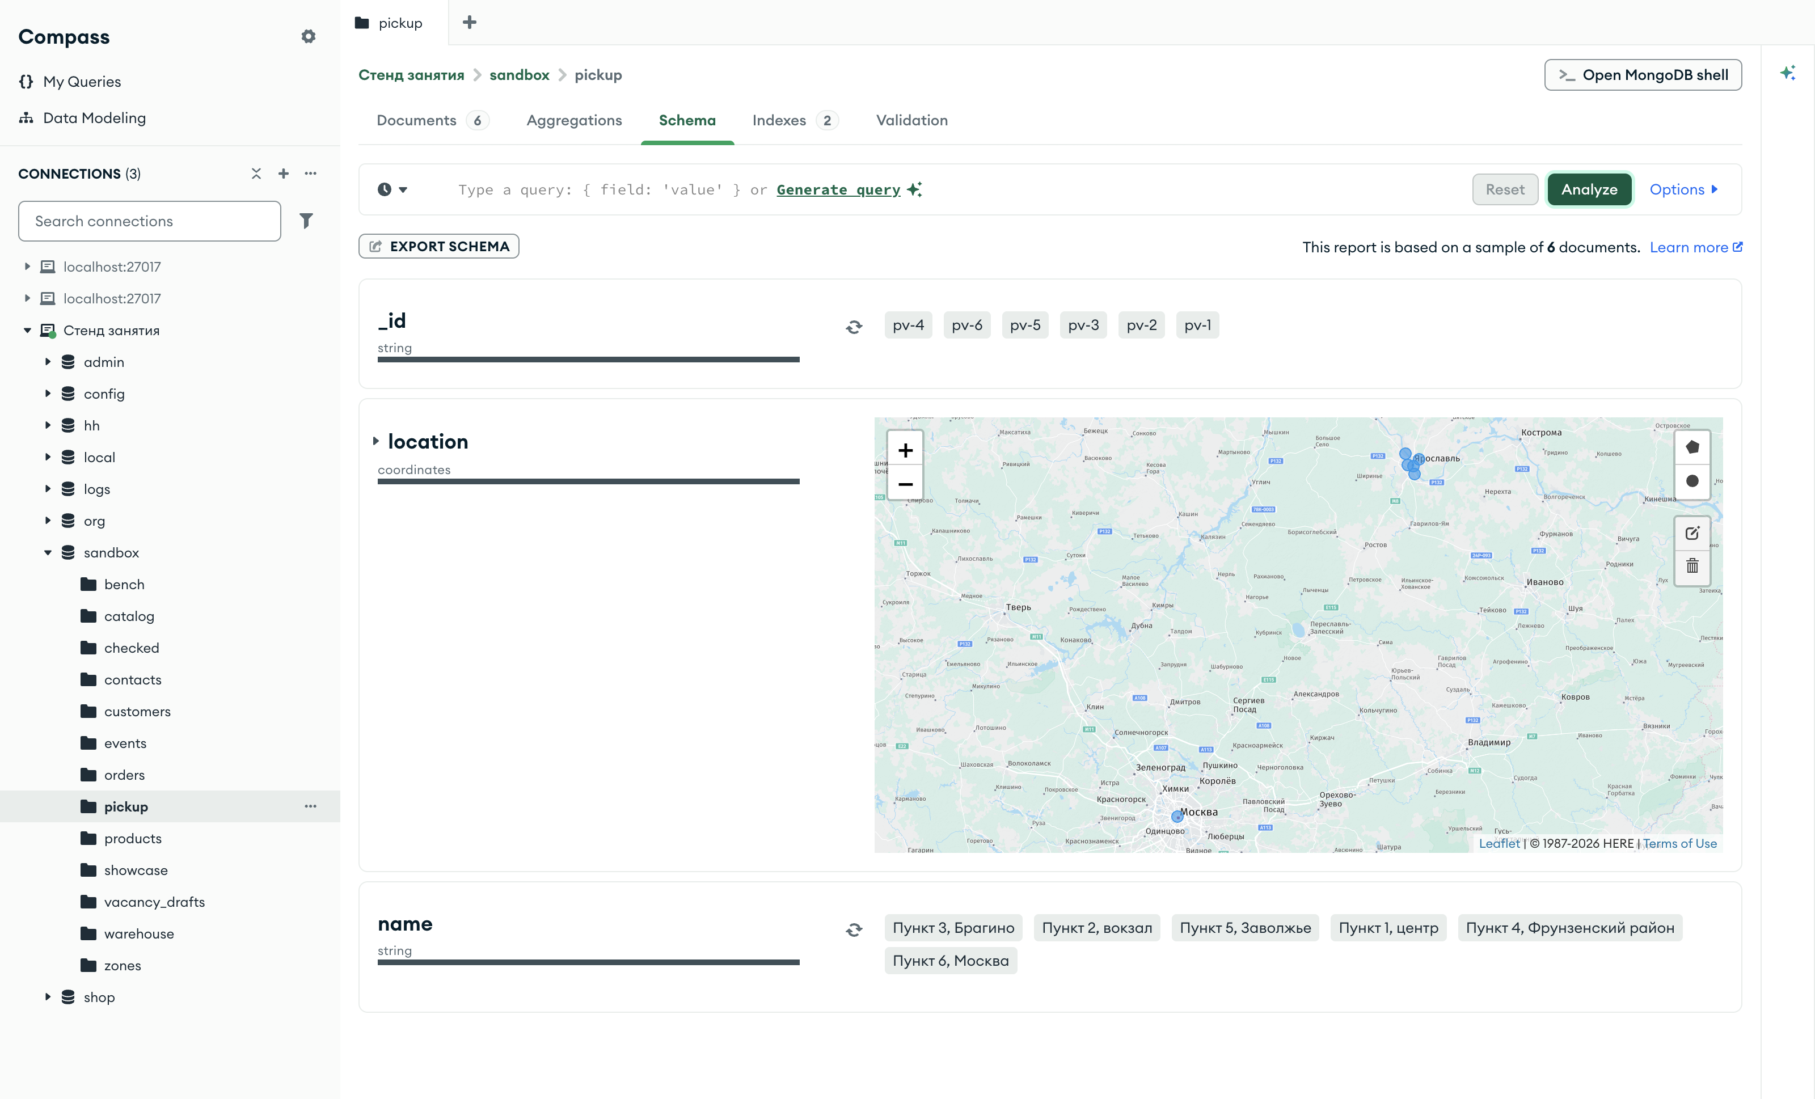
Task: Expand the first localhost:27017 connection
Action: coord(27,267)
